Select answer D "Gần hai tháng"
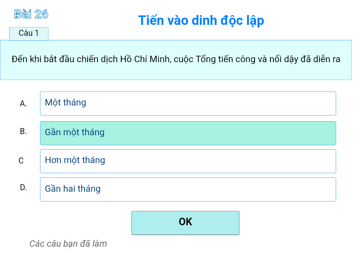 tap(188, 189)
